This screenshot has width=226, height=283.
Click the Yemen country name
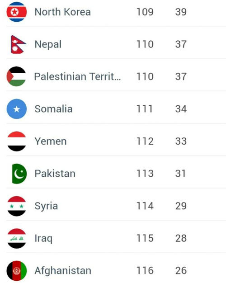click(51, 141)
